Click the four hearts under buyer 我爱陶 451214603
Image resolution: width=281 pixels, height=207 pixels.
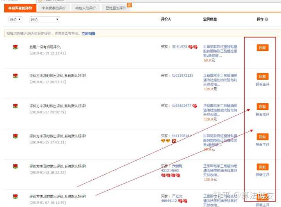tap(170, 175)
